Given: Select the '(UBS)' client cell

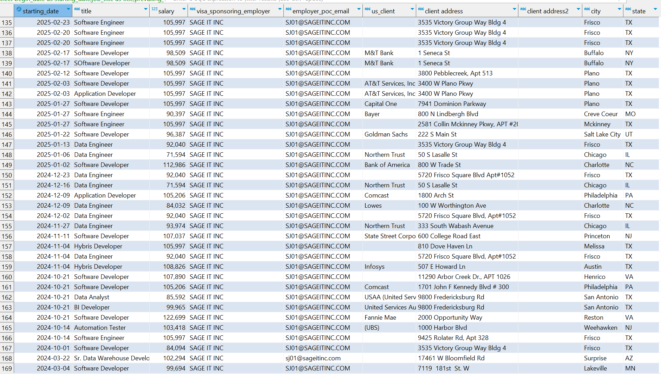Looking at the screenshot, I should (389, 328).
